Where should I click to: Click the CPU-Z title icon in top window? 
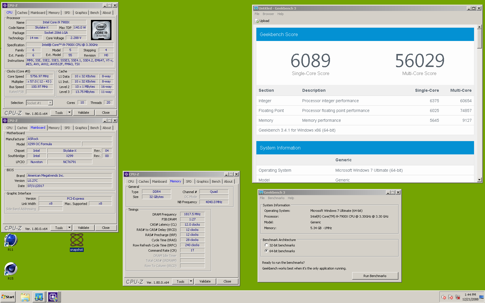pyautogui.click(x=5, y=5)
